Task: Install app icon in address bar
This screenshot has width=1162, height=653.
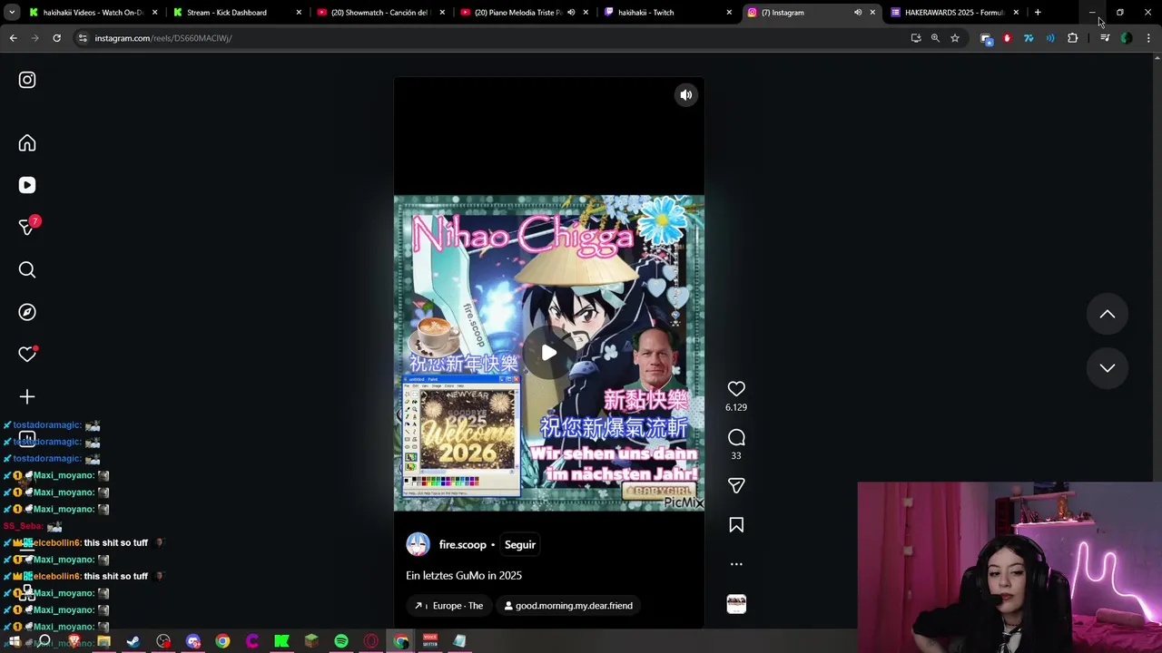Action: click(x=916, y=38)
